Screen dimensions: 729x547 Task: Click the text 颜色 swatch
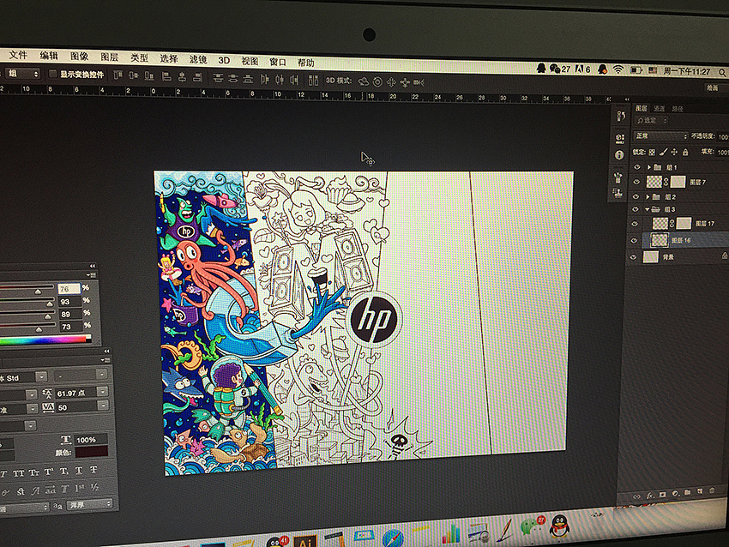tap(90, 451)
